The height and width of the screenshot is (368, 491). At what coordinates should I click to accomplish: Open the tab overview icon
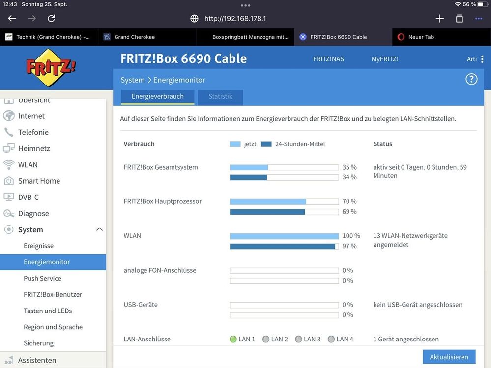(460, 19)
